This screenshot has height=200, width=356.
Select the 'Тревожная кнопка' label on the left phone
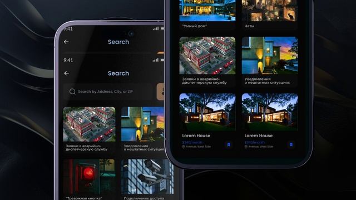(83, 198)
